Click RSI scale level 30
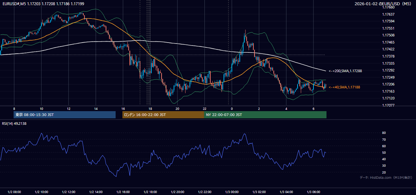416x195 pixels. (x=384, y=166)
